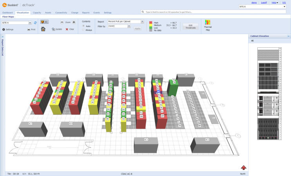This screenshot has height=176, width=291.
Task: Click the Print icon
Action: click(29, 29)
